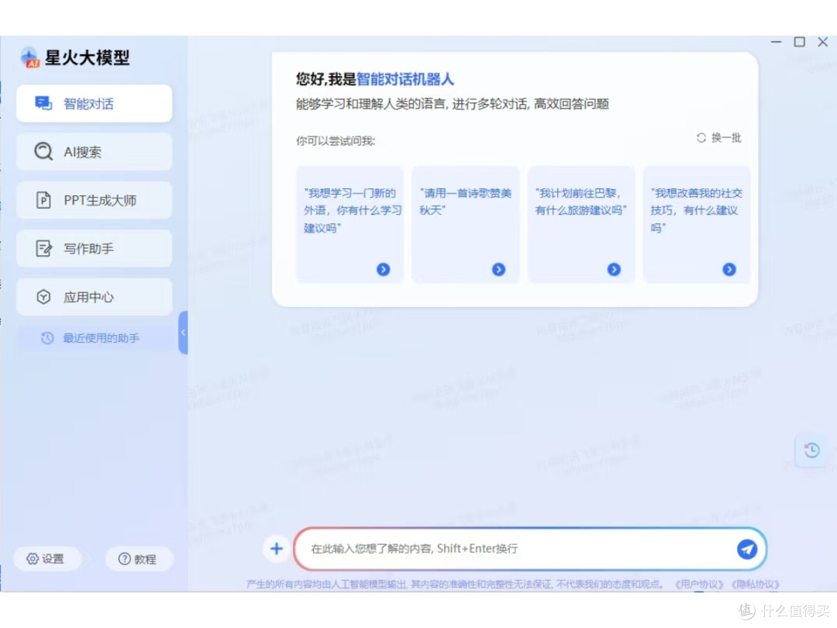Click the 星火大模型 logo icon
Viewport: 837px width, 628px height.
coord(30,57)
